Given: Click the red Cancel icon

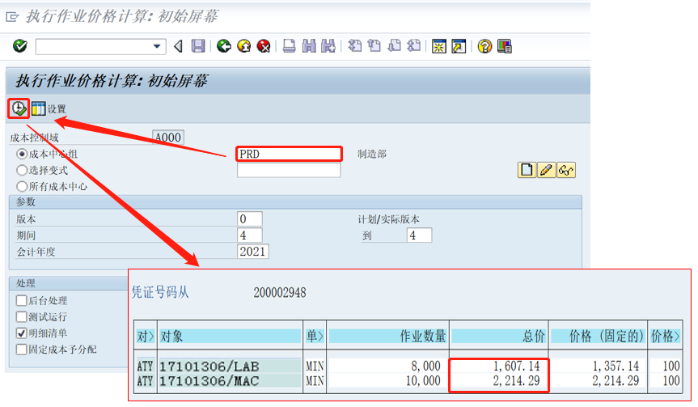Looking at the screenshot, I should tap(264, 46).
